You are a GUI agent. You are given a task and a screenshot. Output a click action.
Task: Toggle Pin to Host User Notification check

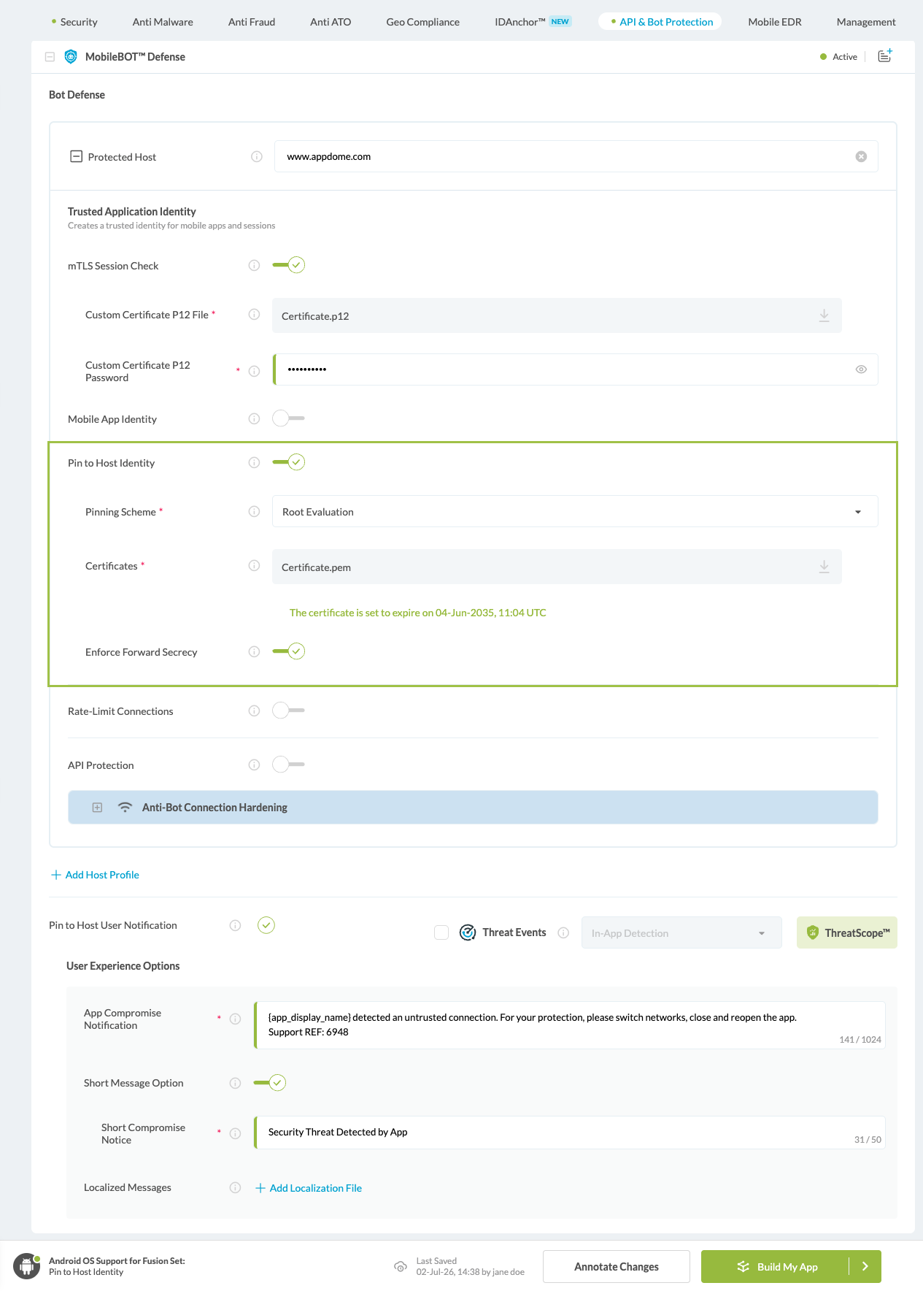(x=266, y=925)
